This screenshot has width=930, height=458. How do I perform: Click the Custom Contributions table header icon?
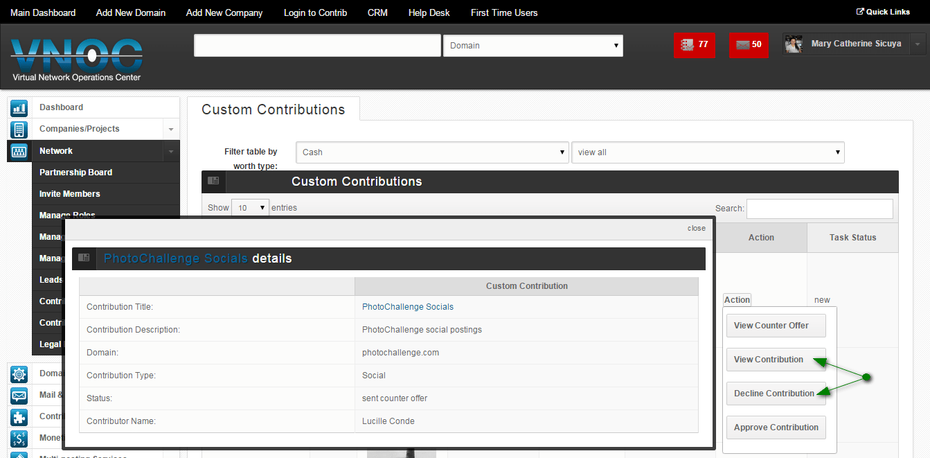tap(213, 182)
